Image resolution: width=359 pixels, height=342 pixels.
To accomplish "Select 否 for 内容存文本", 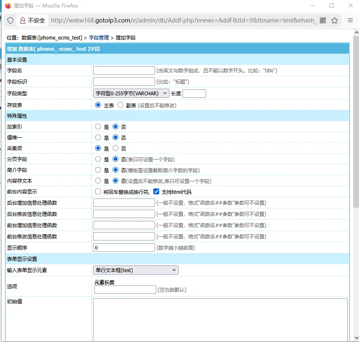I will click(x=116, y=181).
